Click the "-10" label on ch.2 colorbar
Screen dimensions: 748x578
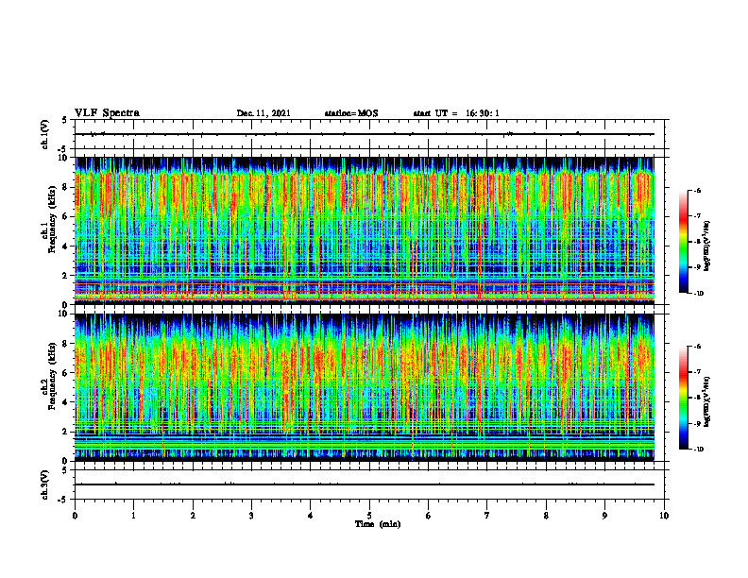(699, 450)
